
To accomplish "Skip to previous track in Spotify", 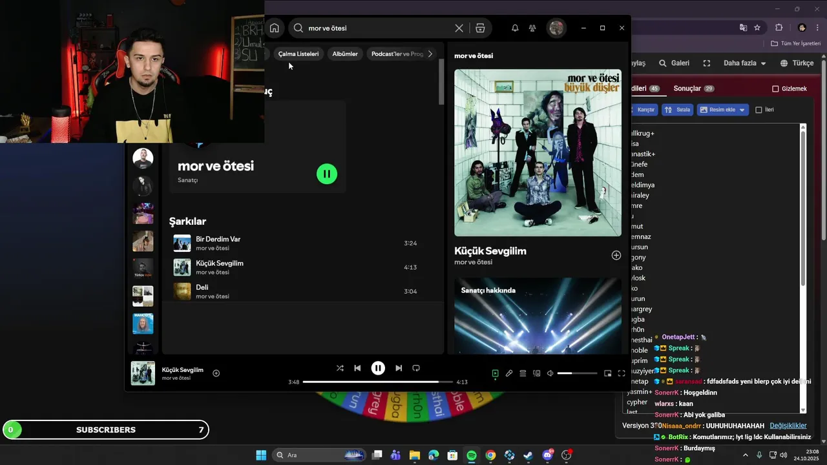I will (357, 368).
